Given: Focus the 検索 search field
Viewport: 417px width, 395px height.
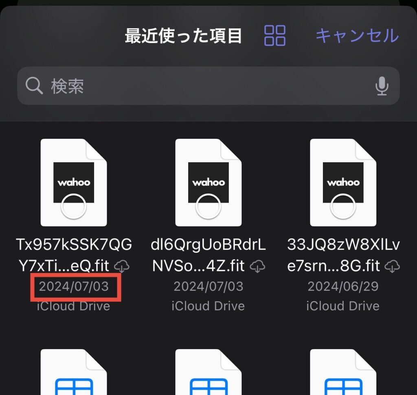Looking at the screenshot, I should pos(208,86).
